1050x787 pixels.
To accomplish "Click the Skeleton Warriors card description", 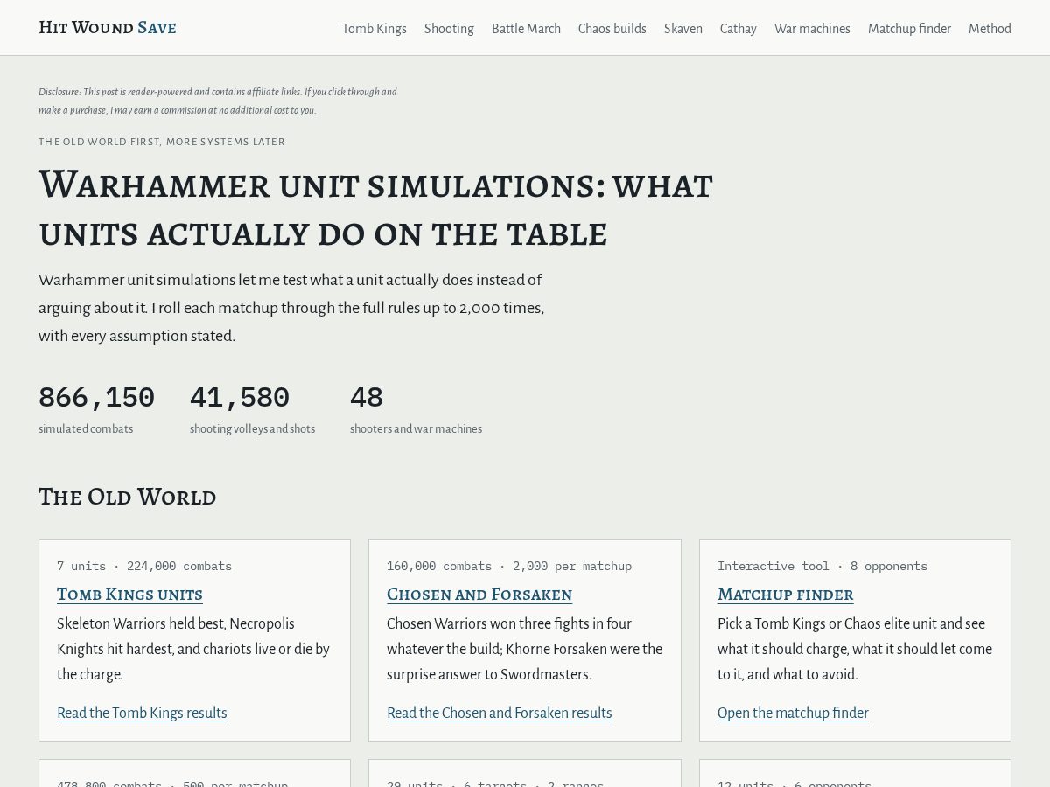I will pos(193,649).
